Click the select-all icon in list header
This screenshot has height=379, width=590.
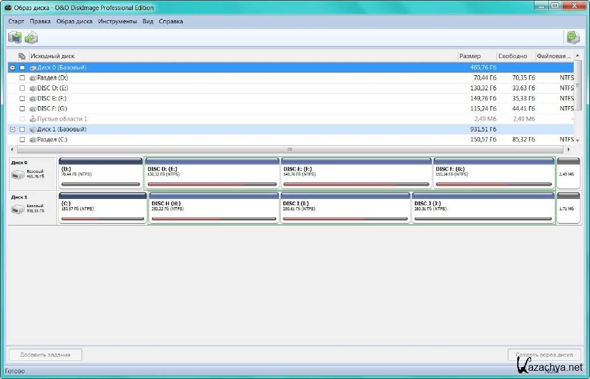point(22,56)
